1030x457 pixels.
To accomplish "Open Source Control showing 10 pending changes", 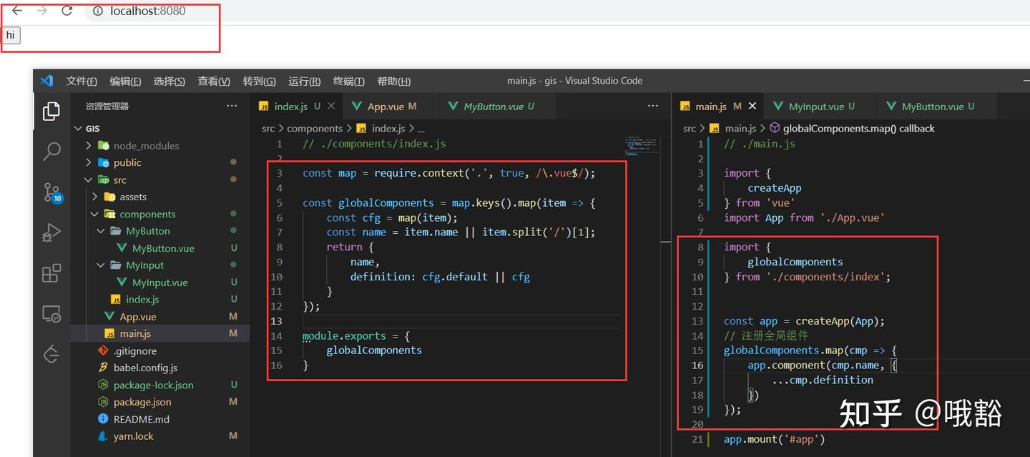I will coord(51,192).
